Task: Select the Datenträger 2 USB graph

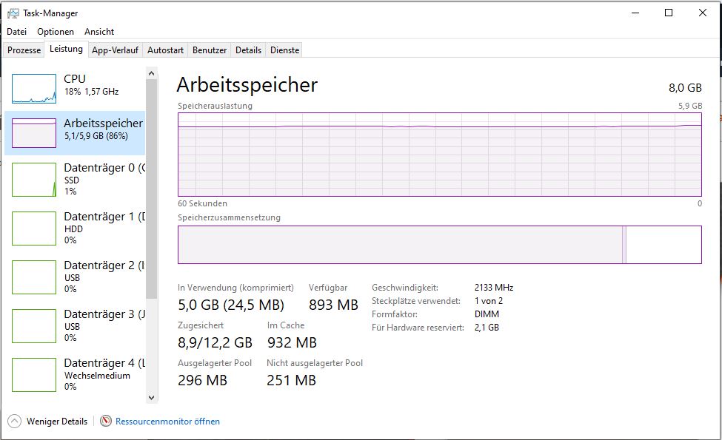Action: click(x=34, y=277)
